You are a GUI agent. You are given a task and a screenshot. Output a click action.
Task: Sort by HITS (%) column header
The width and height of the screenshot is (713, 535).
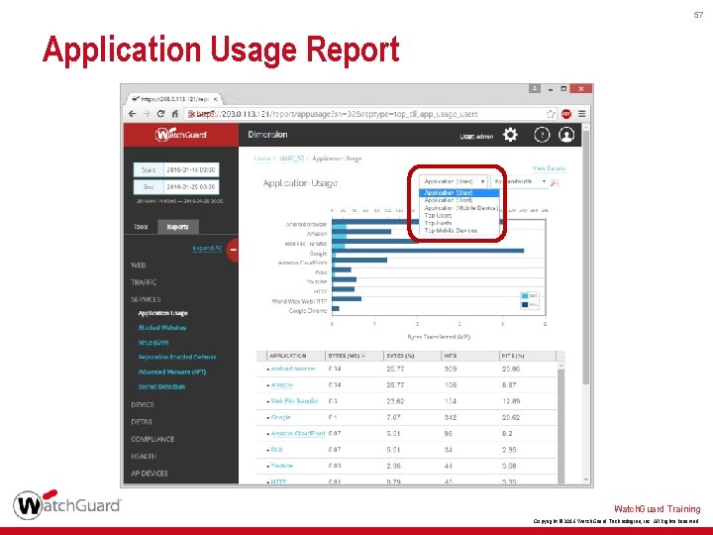[528, 356]
